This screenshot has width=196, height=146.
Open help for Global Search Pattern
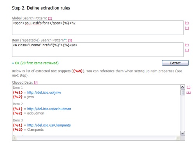(50, 18)
